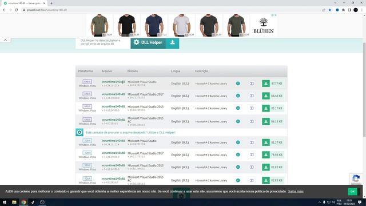Show info for the 64bit Visual Studio 2017 row
The image size is (366, 206).
click(238, 96)
